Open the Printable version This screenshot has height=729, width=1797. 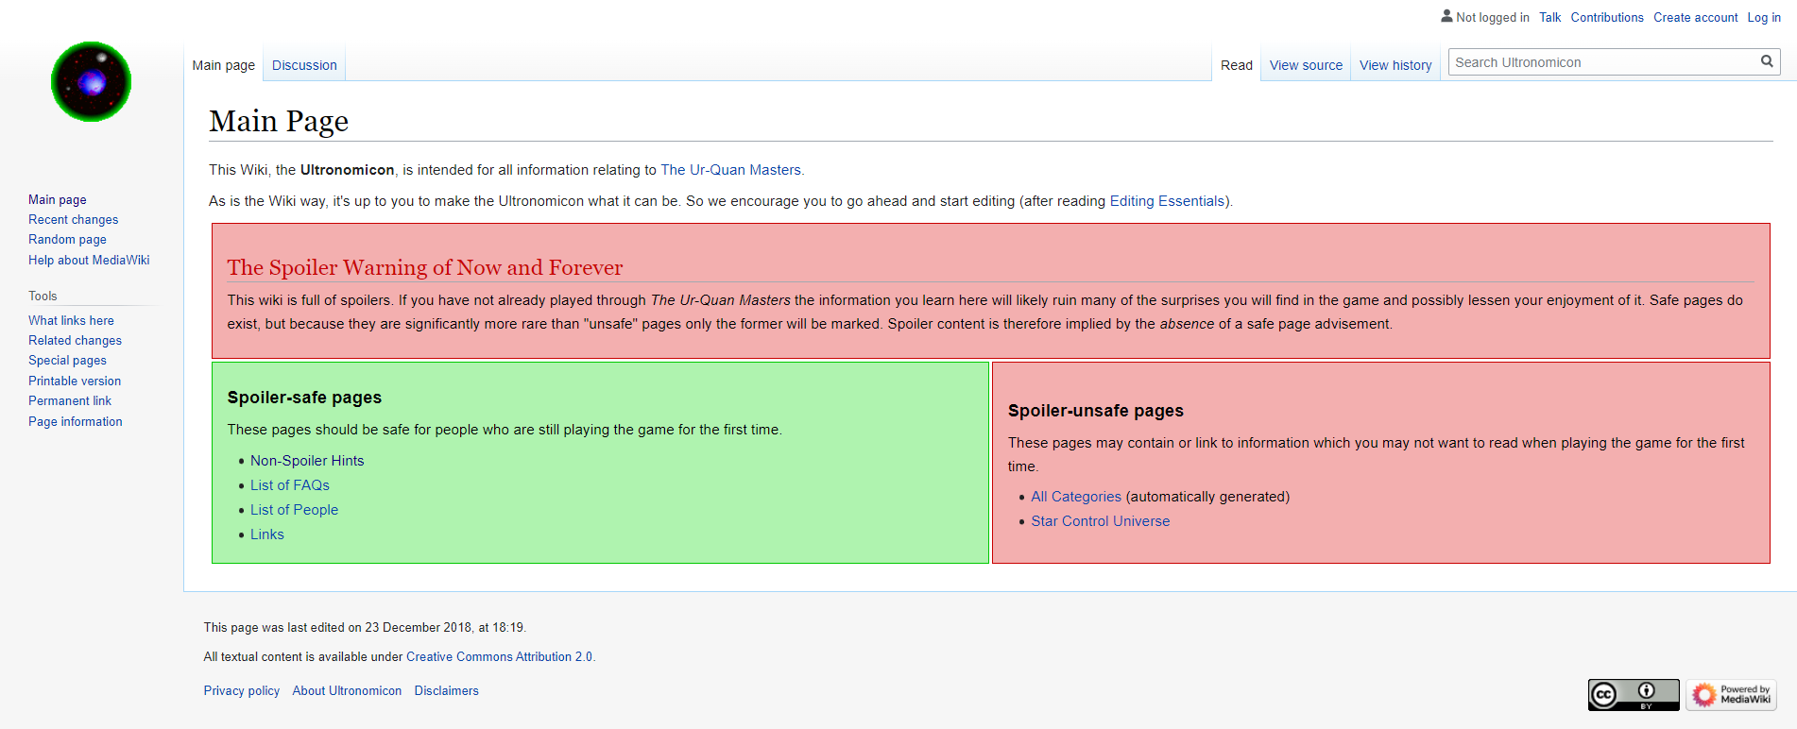click(x=75, y=381)
